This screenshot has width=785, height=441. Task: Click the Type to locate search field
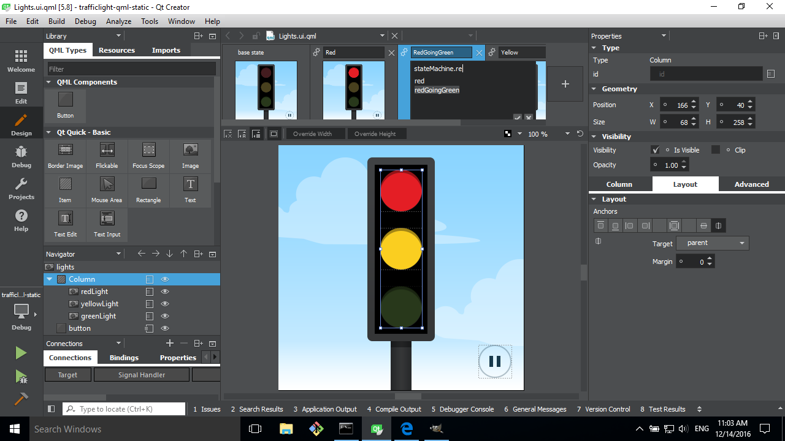[x=123, y=409]
